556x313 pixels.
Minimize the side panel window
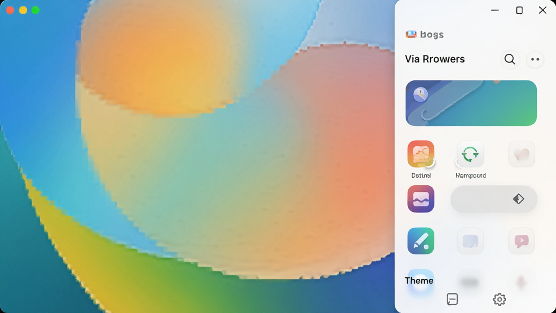(495, 10)
